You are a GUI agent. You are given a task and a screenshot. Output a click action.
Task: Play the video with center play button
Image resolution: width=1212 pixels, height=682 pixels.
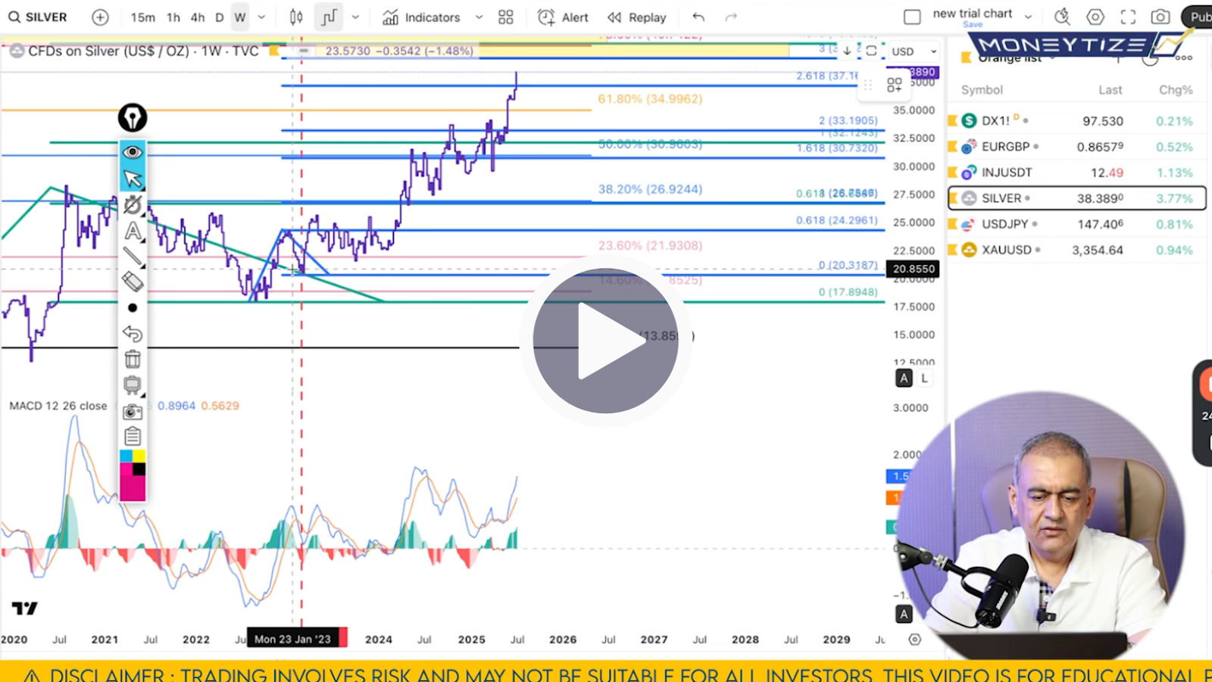coord(605,341)
